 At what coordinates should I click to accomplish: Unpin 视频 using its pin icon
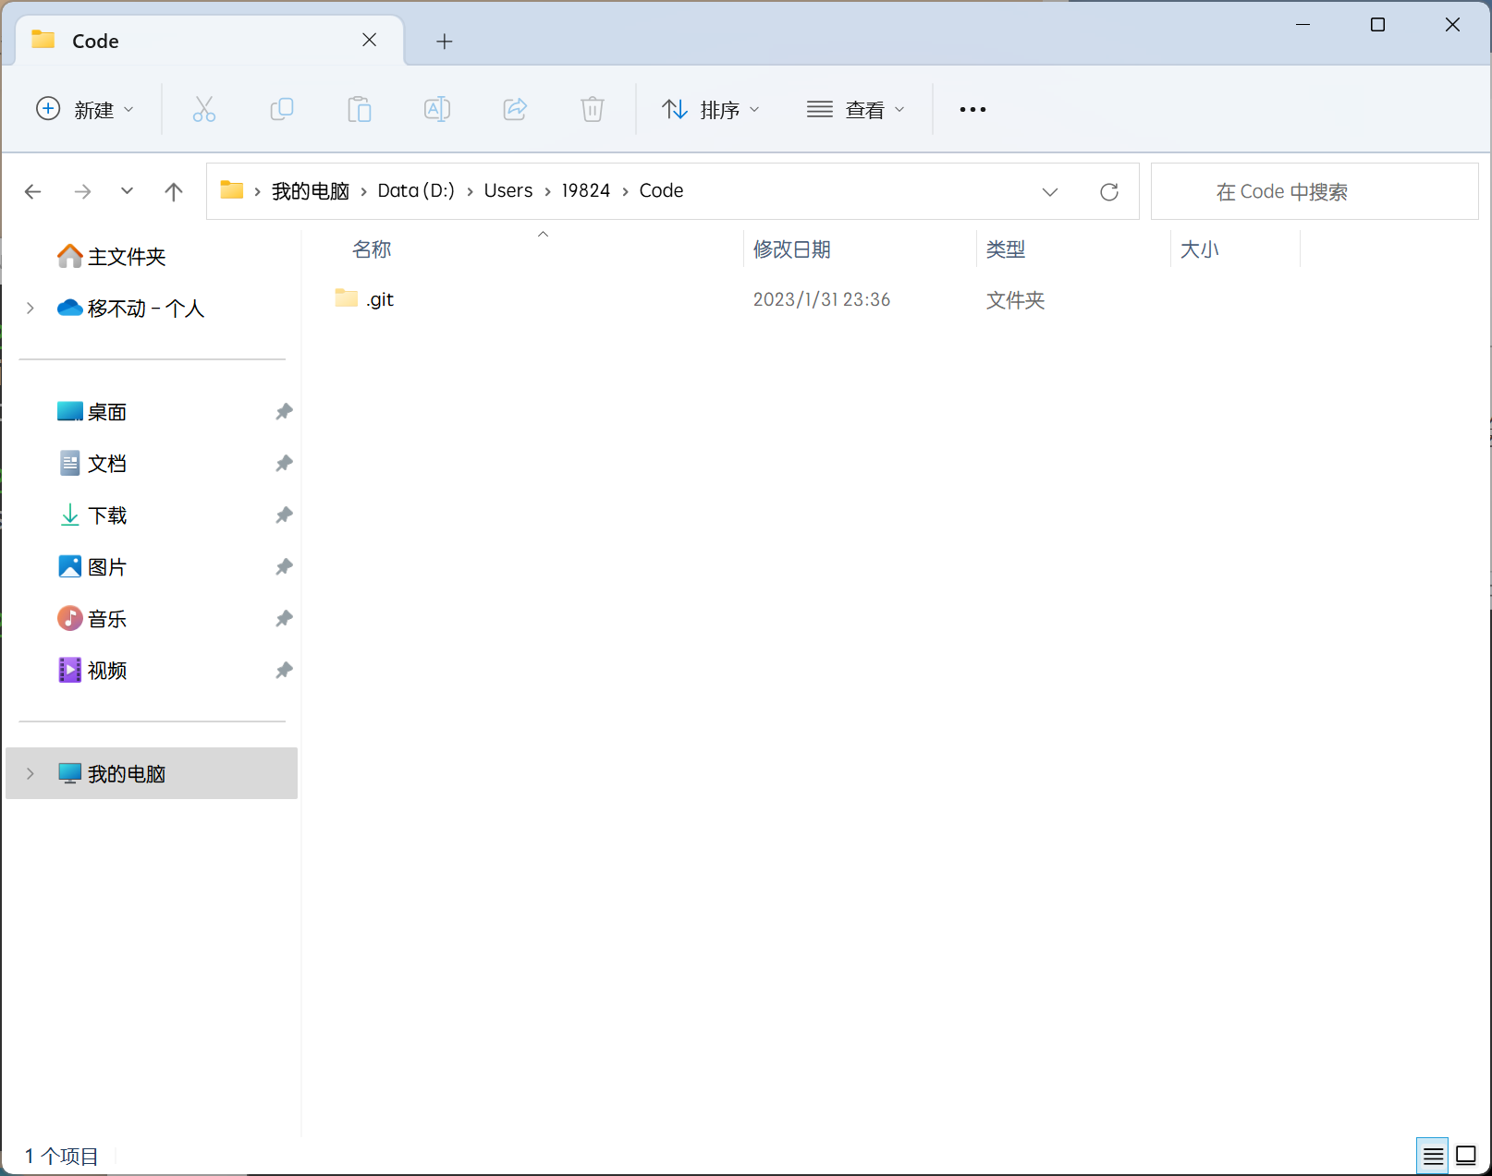[x=284, y=671]
